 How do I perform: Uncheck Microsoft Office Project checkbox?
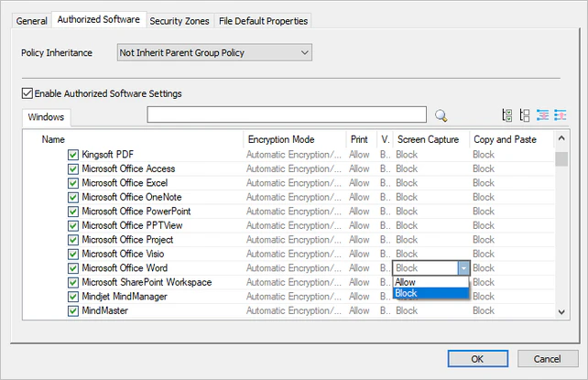click(73, 240)
